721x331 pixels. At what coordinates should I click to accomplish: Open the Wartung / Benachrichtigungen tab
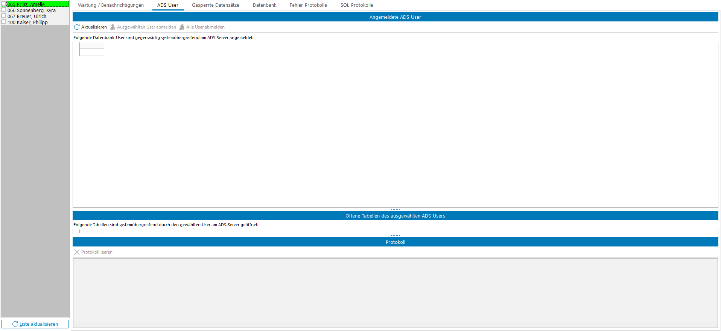tap(111, 5)
